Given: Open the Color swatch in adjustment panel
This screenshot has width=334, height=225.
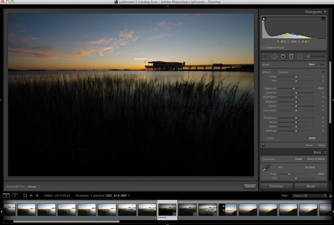Looking at the screenshot, I should 312,138.
